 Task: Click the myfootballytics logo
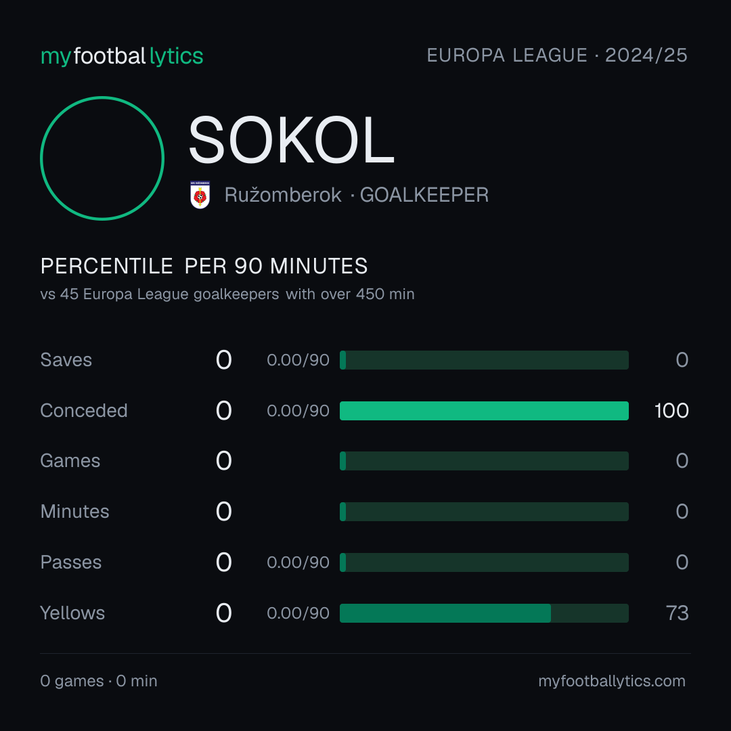(122, 56)
